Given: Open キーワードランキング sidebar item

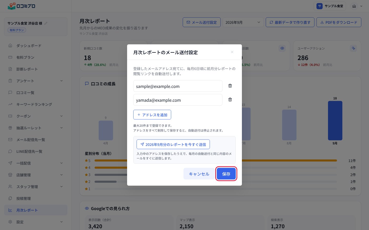Looking at the screenshot, I should (x=36, y=104).
